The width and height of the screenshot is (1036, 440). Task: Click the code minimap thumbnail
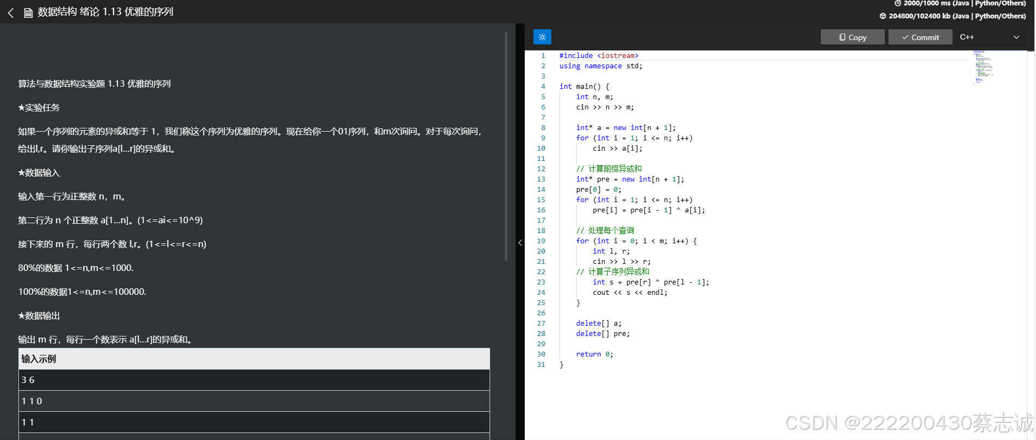tap(984, 67)
